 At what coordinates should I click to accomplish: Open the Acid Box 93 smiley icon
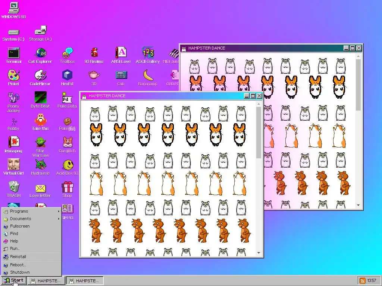click(67, 167)
